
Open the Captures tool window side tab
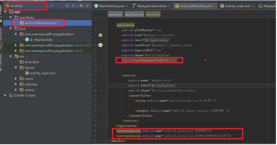(1, 61)
